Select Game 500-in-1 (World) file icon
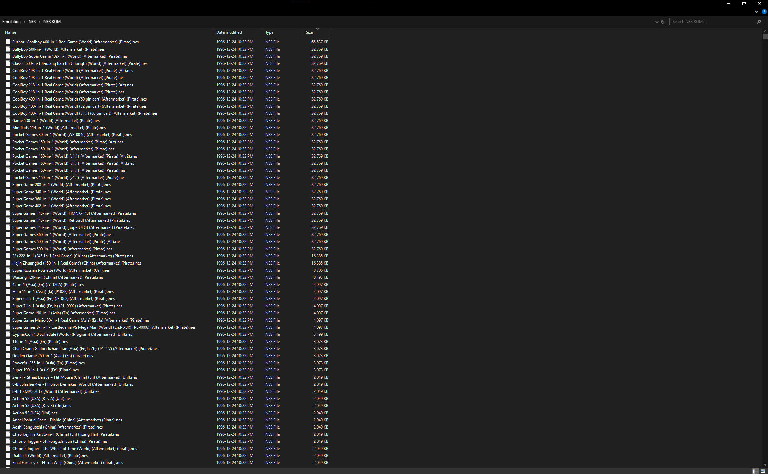Viewport: 768px width, 474px height. [x=8, y=121]
